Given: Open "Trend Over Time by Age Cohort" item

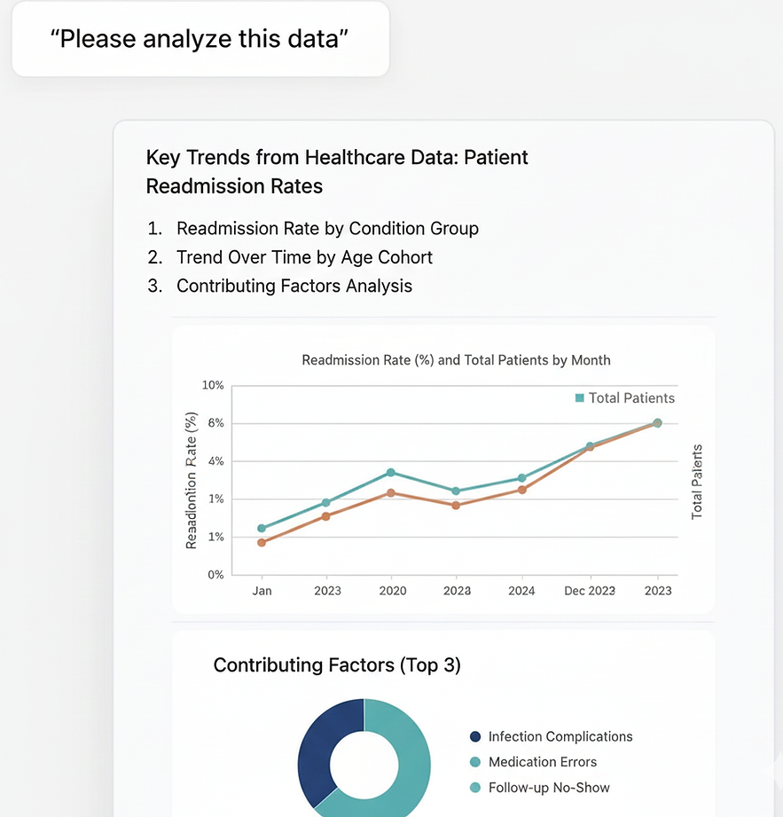Looking at the screenshot, I should point(304,257).
